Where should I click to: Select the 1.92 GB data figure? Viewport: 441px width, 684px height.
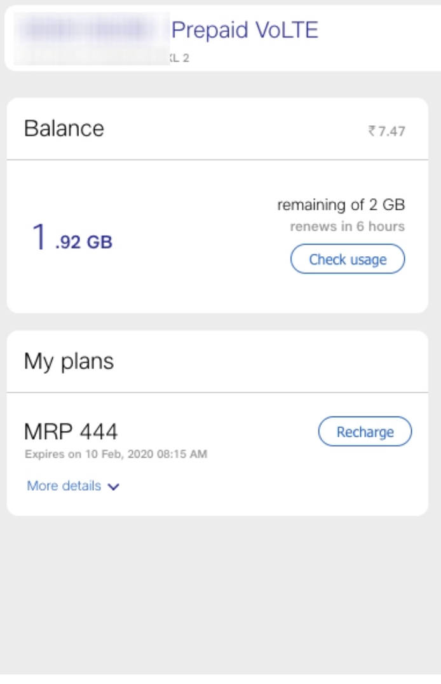pos(72,239)
